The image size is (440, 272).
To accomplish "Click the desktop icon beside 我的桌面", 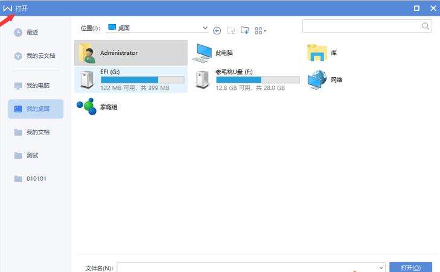I will click(18, 109).
